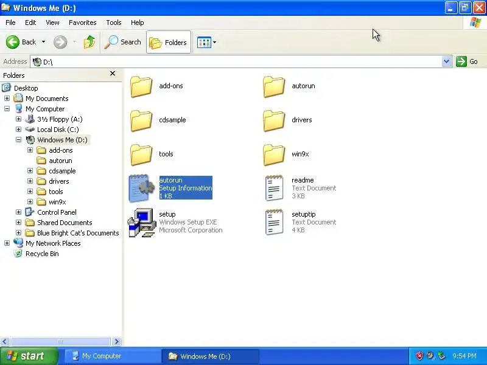Expand cdsample in the folder tree
This screenshot has width=487, height=365.
click(x=30, y=171)
